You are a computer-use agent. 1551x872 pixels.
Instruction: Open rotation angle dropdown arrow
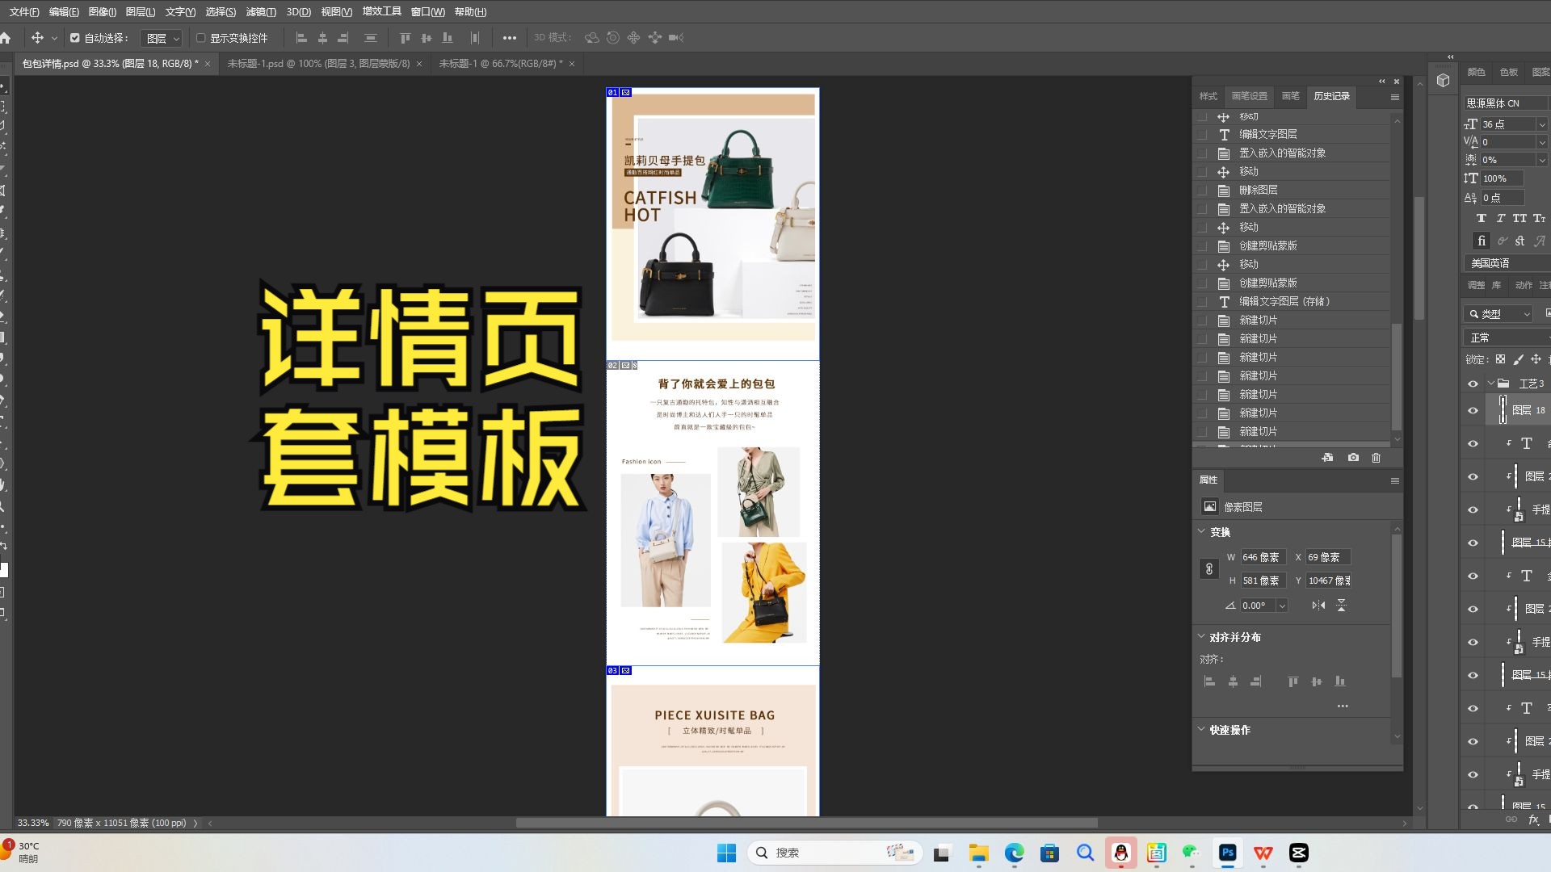click(x=1282, y=606)
